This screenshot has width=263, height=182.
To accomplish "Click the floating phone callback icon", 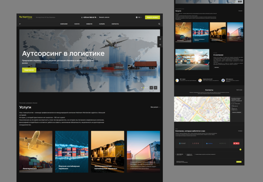I will point(160,39).
